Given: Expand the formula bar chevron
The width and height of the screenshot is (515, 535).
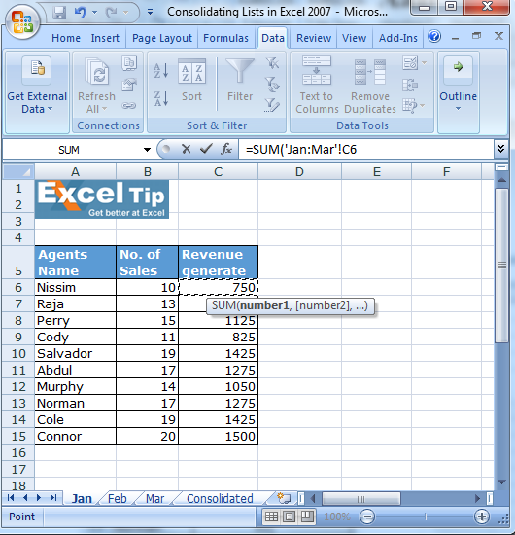Looking at the screenshot, I should point(500,149).
